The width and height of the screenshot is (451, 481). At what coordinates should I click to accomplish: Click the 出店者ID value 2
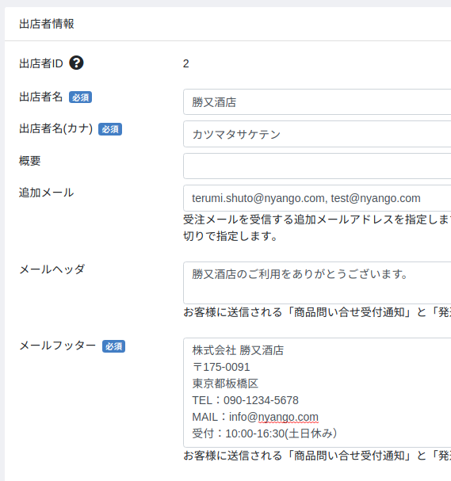click(x=186, y=63)
